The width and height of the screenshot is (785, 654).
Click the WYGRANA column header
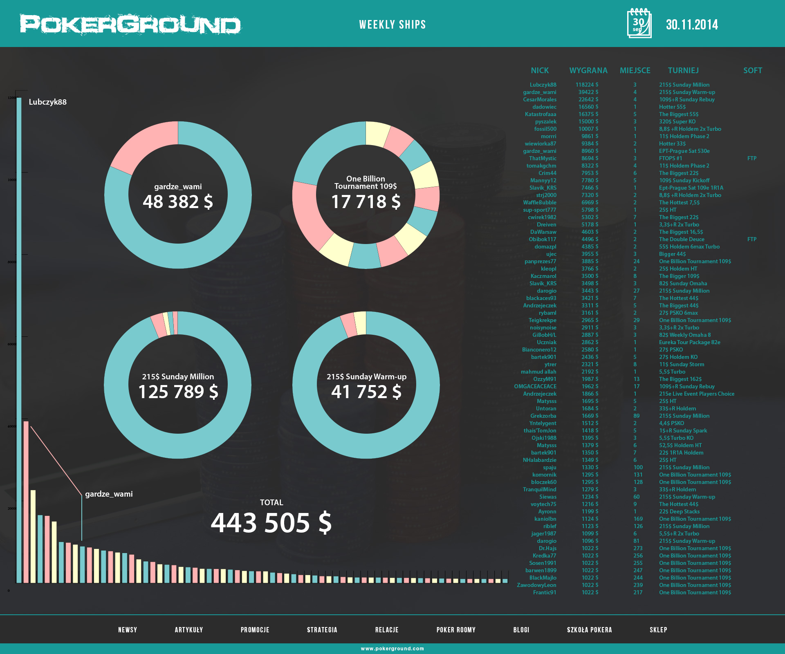588,71
